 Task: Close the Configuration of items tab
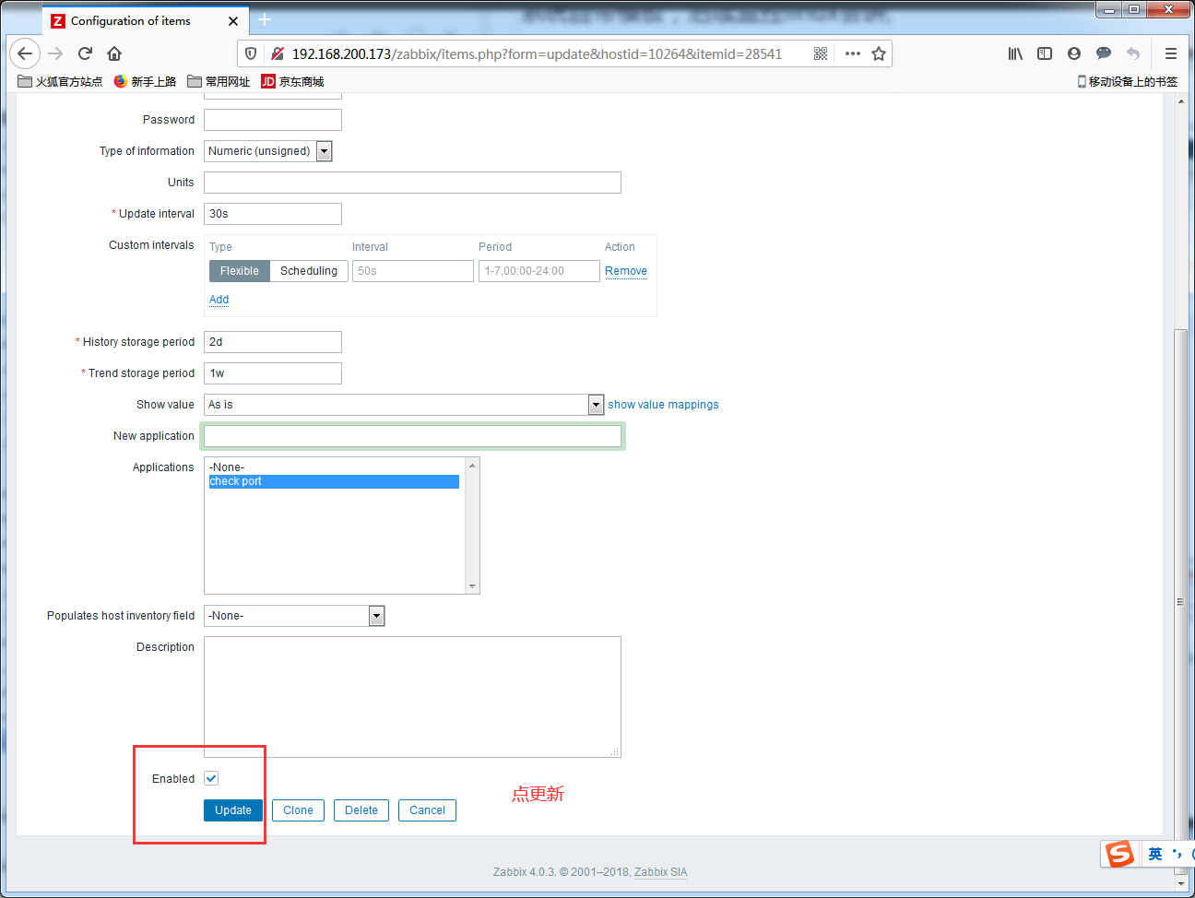(233, 20)
